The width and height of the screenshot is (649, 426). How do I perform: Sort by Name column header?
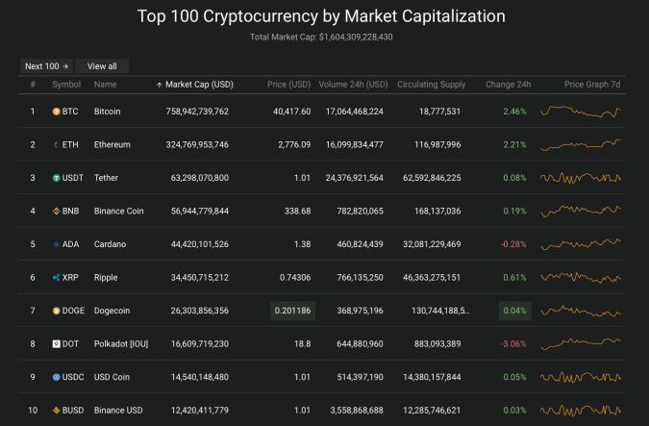pyautogui.click(x=105, y=85)
